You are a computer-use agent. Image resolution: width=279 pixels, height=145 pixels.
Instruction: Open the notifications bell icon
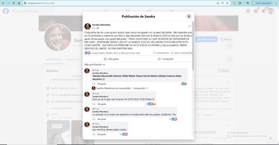(x=263, y=11)
